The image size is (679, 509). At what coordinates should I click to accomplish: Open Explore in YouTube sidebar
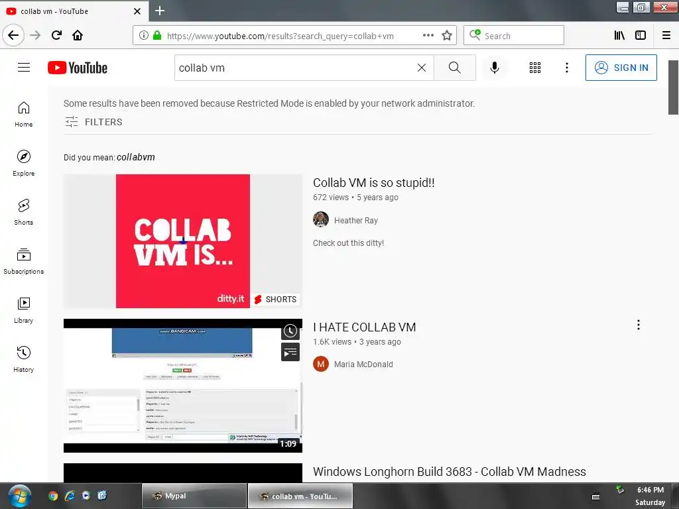[x=24, y=164]
